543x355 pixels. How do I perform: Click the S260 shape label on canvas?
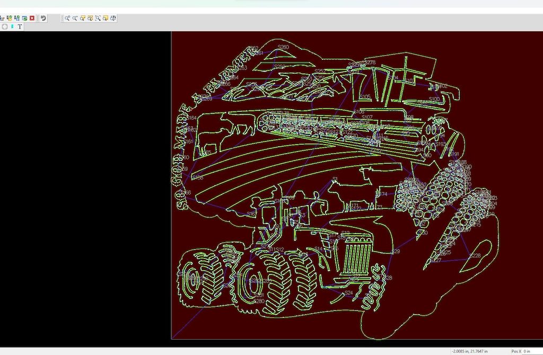tap(283, 47)
